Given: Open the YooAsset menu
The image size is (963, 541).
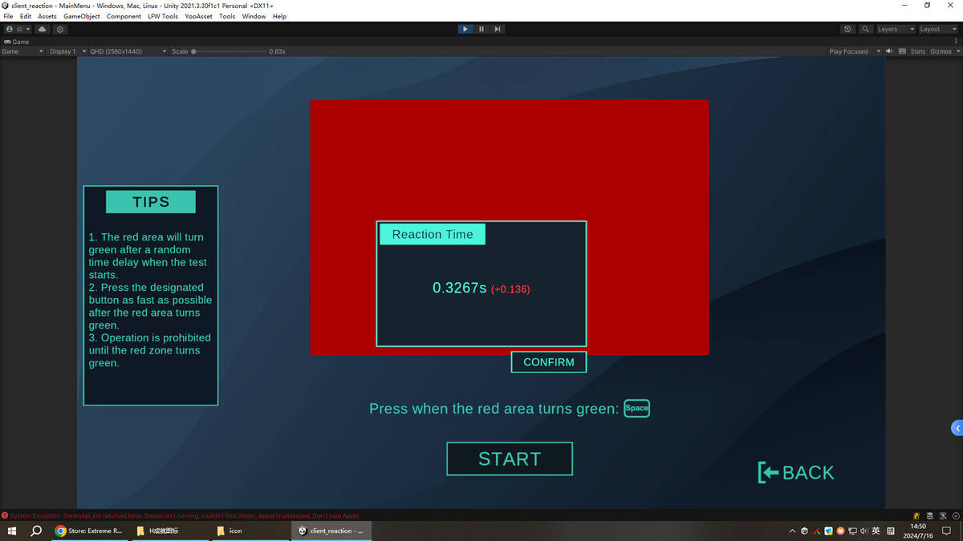Looking at the screenshot, I should (198, 16).
